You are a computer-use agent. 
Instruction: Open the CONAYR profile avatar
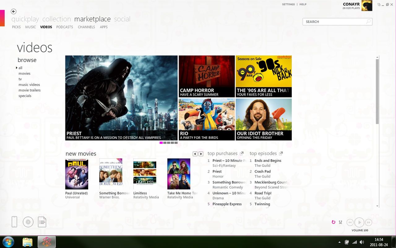(367, 6)
